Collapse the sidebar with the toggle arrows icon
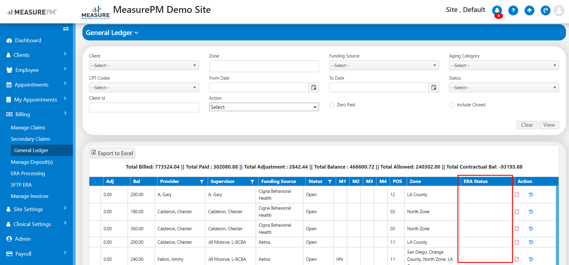The width and height of the screenshot is (569, 265). [x=66, y=29]
